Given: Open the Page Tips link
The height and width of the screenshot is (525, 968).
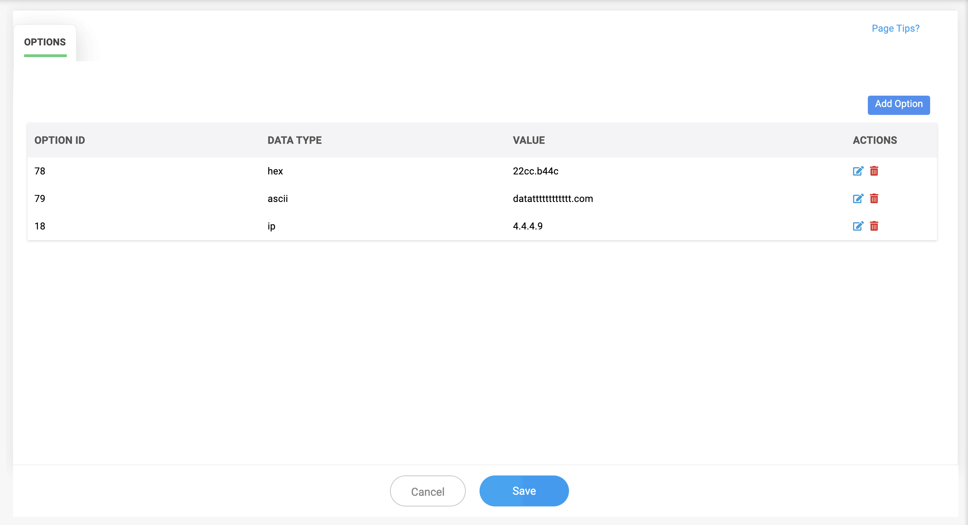Looking at the screenshot, I should 895,29.
